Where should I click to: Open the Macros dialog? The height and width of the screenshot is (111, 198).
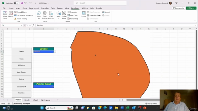click(x=11, y=14)
